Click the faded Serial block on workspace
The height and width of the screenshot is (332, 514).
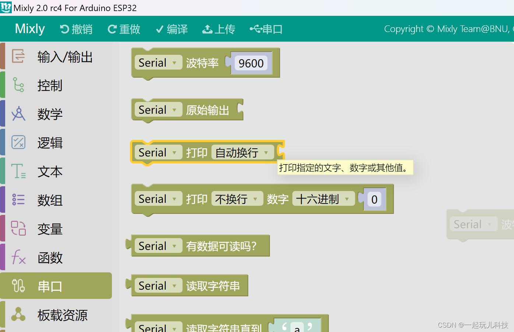pyautogui.click(x=480, y=225)
